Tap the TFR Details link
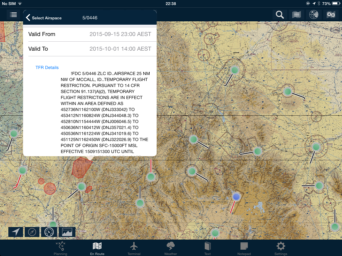342x256 pixels. [47, 67]
